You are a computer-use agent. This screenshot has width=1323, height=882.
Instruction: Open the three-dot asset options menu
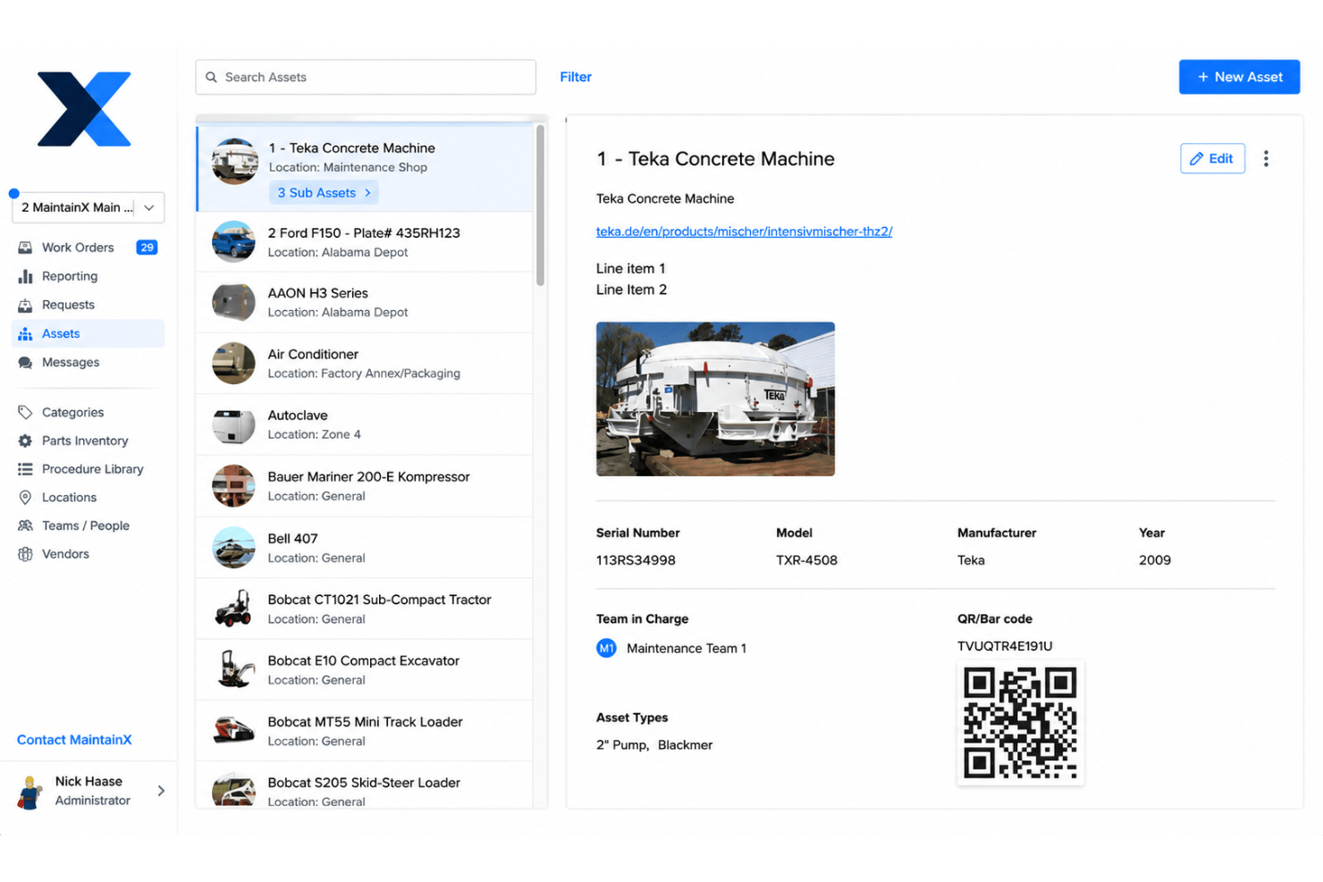click(x=1266, y=158)
